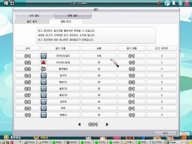Open the settings gear icon in top bar
The width and height of the screenshot is (192, 144).
click(180, 3)
